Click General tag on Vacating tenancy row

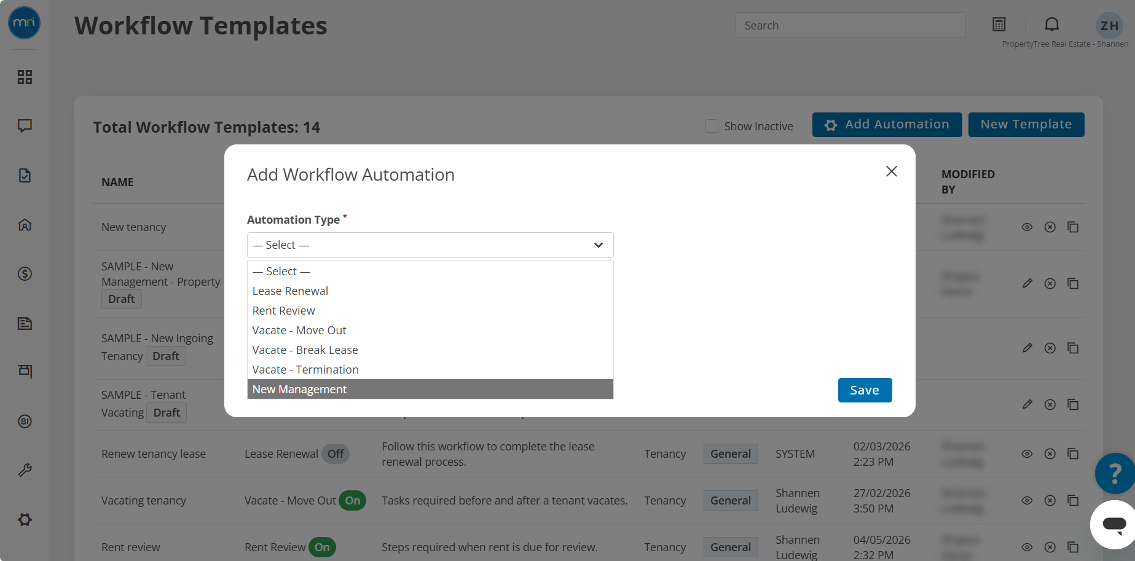tap(731, 501)
